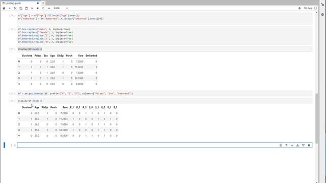Select the ML App kernel name
Viewport: 326px width, 183px height.
(308, 8)
